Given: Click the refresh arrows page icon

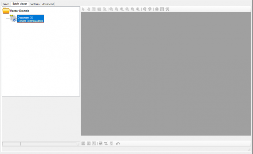Looking at the screenshot, I should [x=111, y=143].
